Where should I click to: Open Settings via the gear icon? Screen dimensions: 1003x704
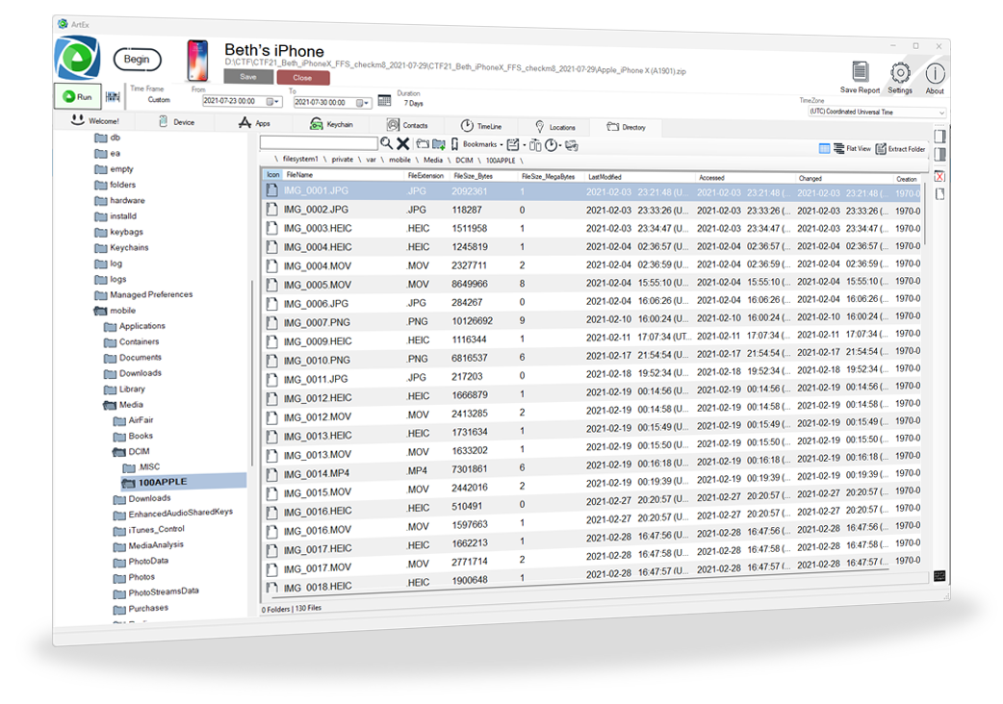click(900, 73)
